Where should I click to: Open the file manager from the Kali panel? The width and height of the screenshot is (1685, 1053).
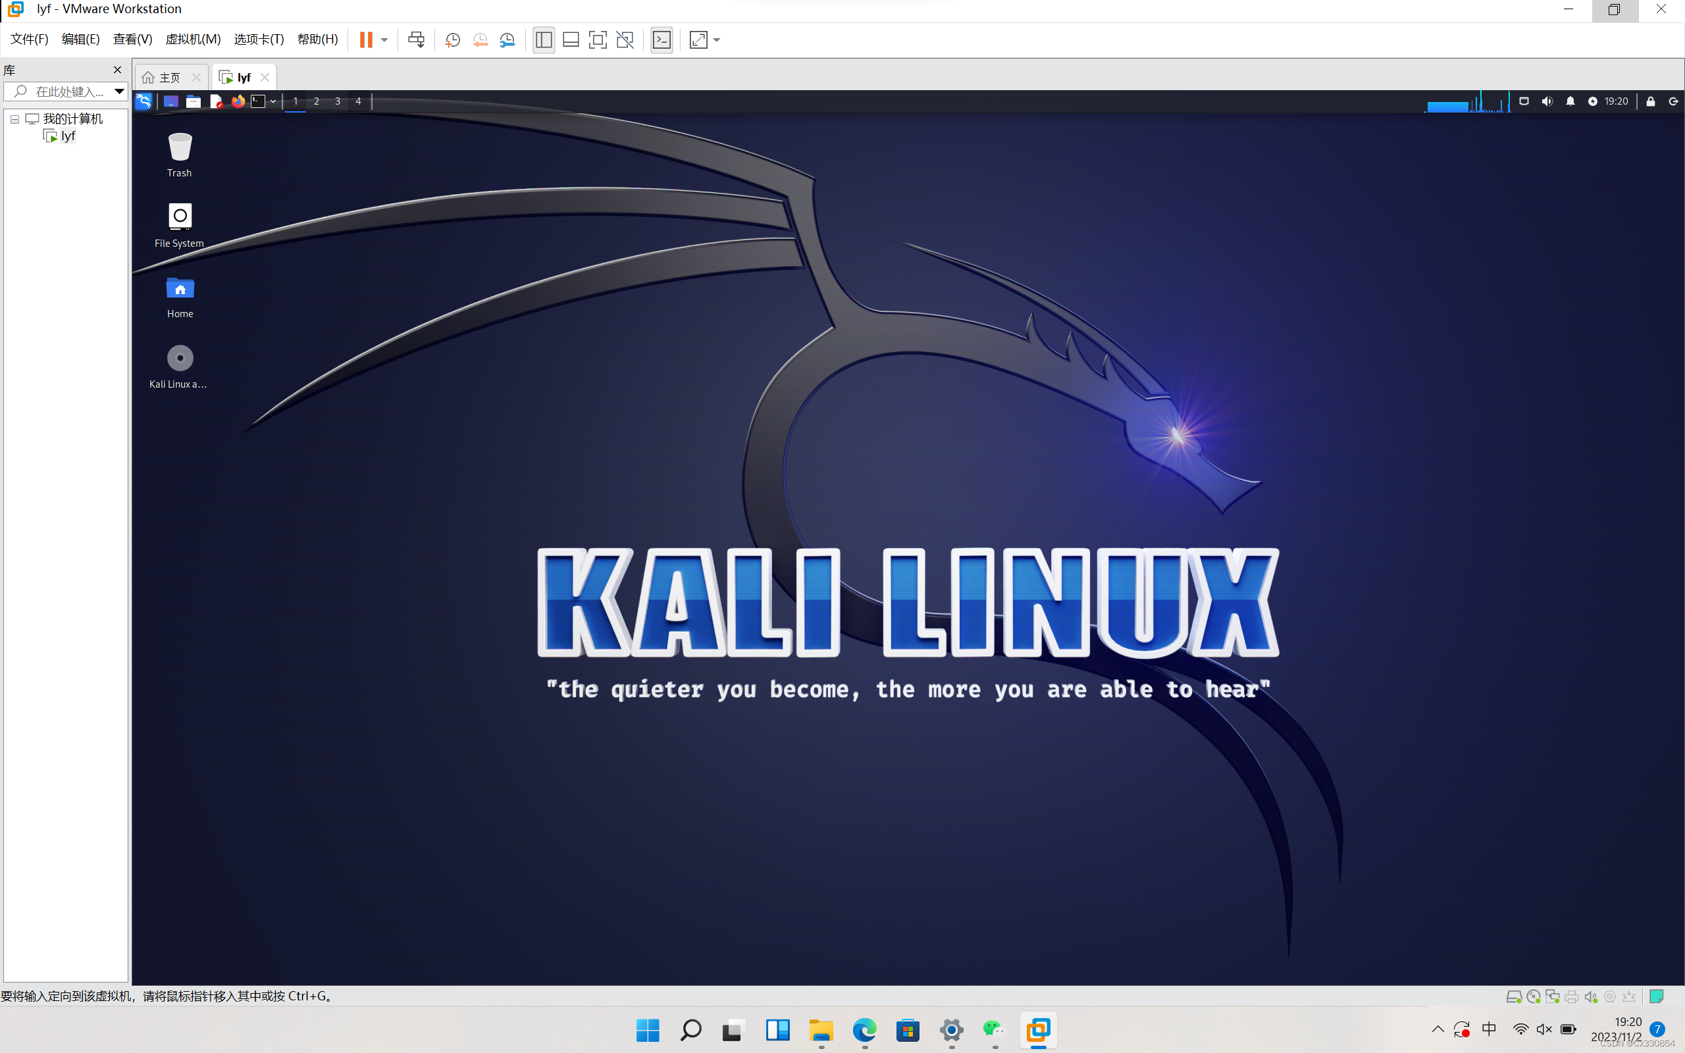194,101
